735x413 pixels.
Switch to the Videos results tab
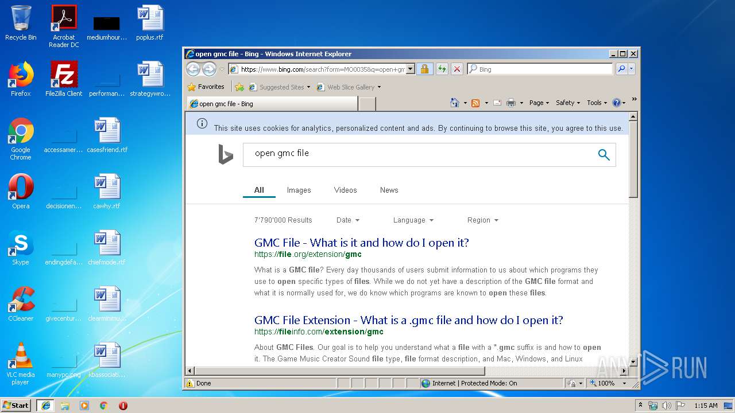(345, 190)
